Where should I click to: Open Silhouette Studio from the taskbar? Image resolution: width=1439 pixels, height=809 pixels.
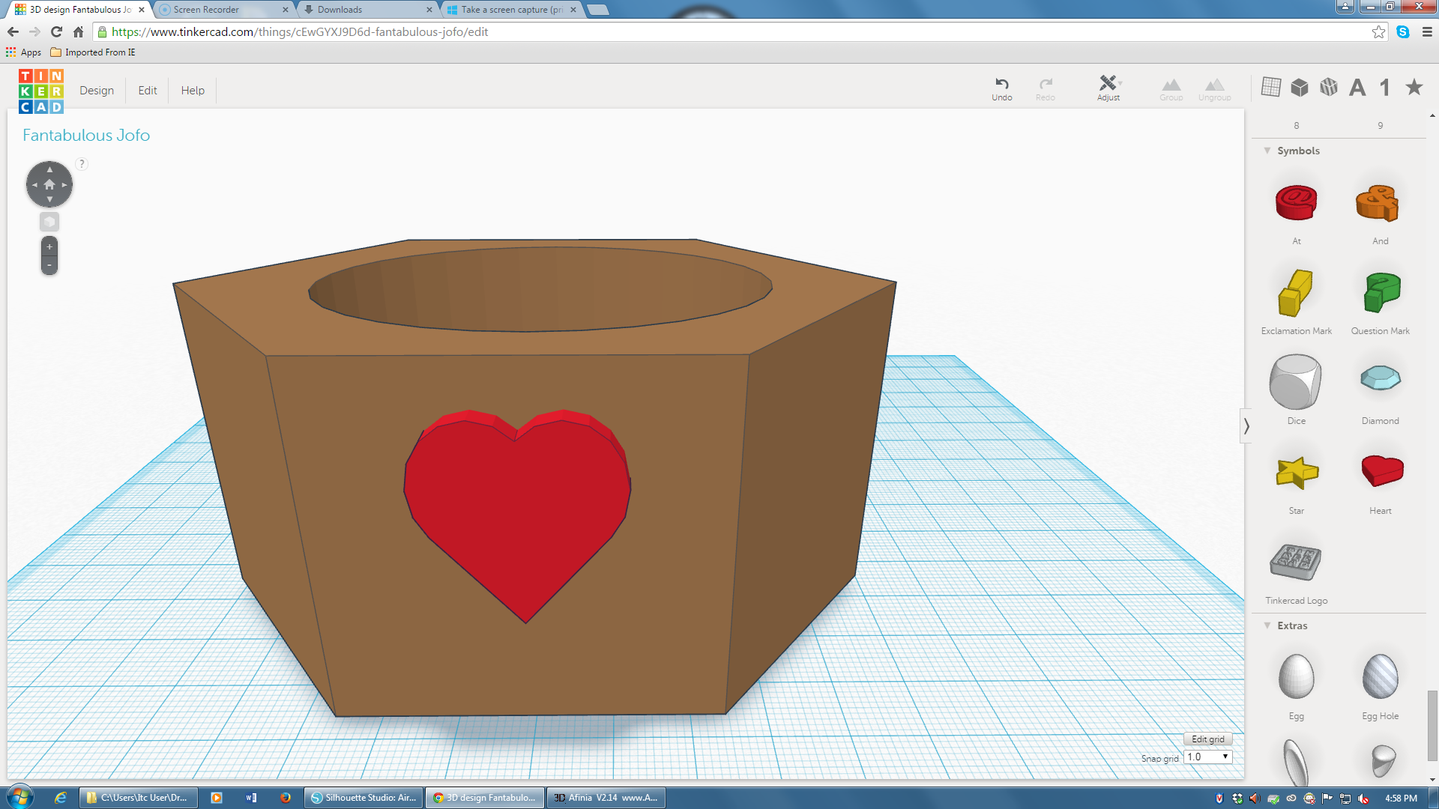(x=364, y=798)
